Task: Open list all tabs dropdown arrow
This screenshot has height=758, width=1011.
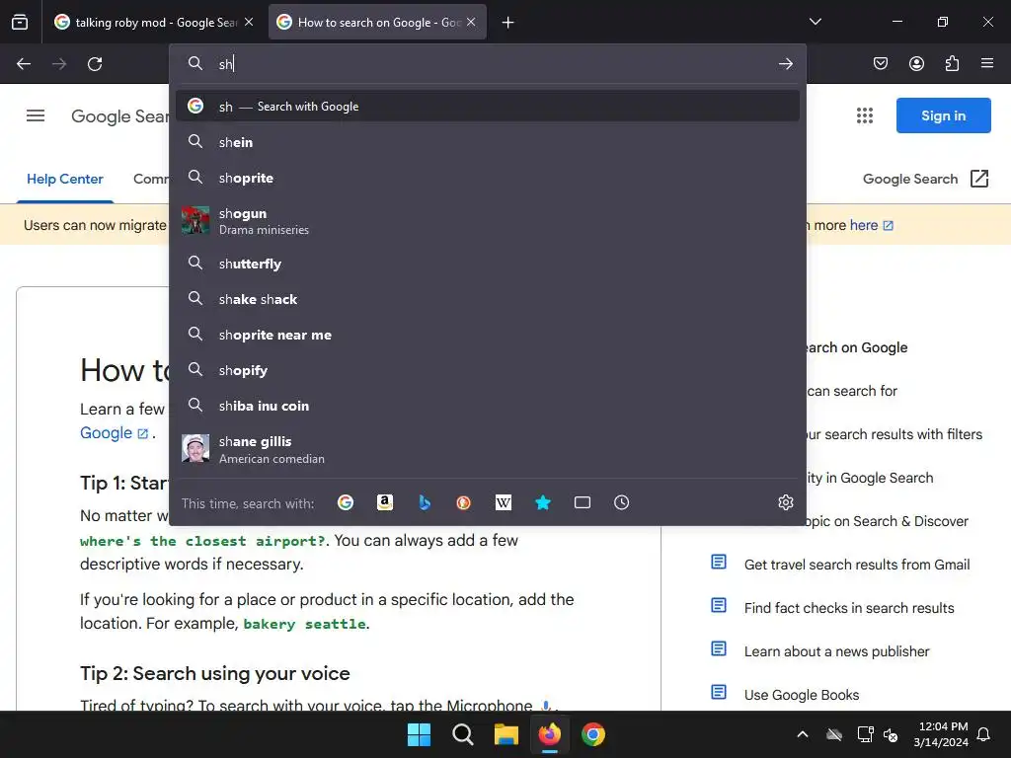Action: (815, 22)
